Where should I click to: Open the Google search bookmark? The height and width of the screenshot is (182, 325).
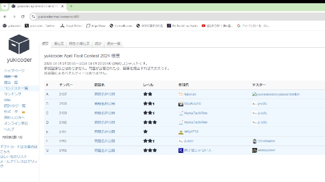point(253,26)
